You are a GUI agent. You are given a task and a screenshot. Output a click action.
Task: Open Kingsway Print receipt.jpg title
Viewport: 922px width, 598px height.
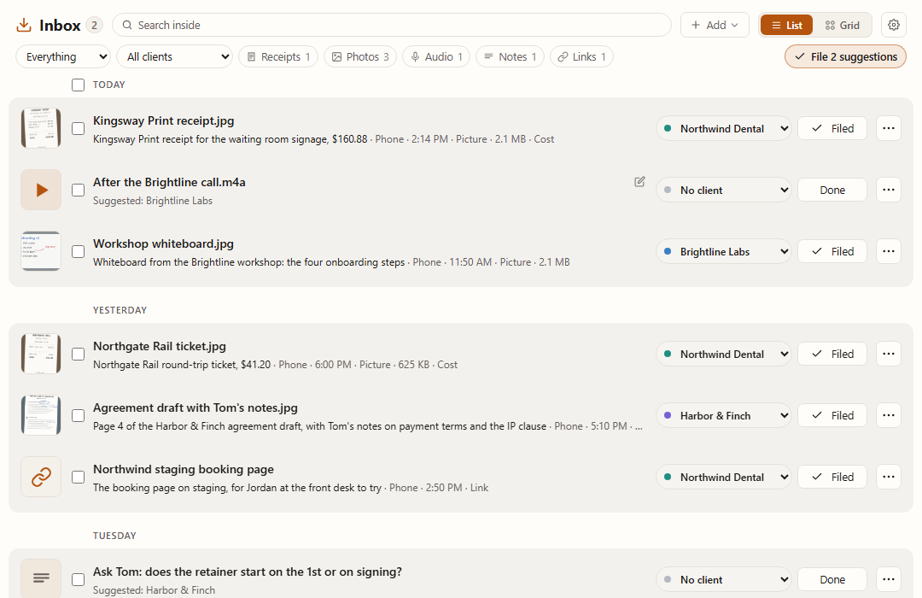163,120
